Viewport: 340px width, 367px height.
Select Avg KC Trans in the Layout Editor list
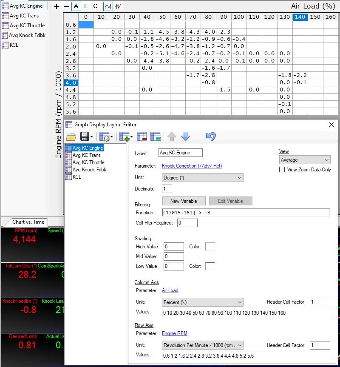[83, 155]
